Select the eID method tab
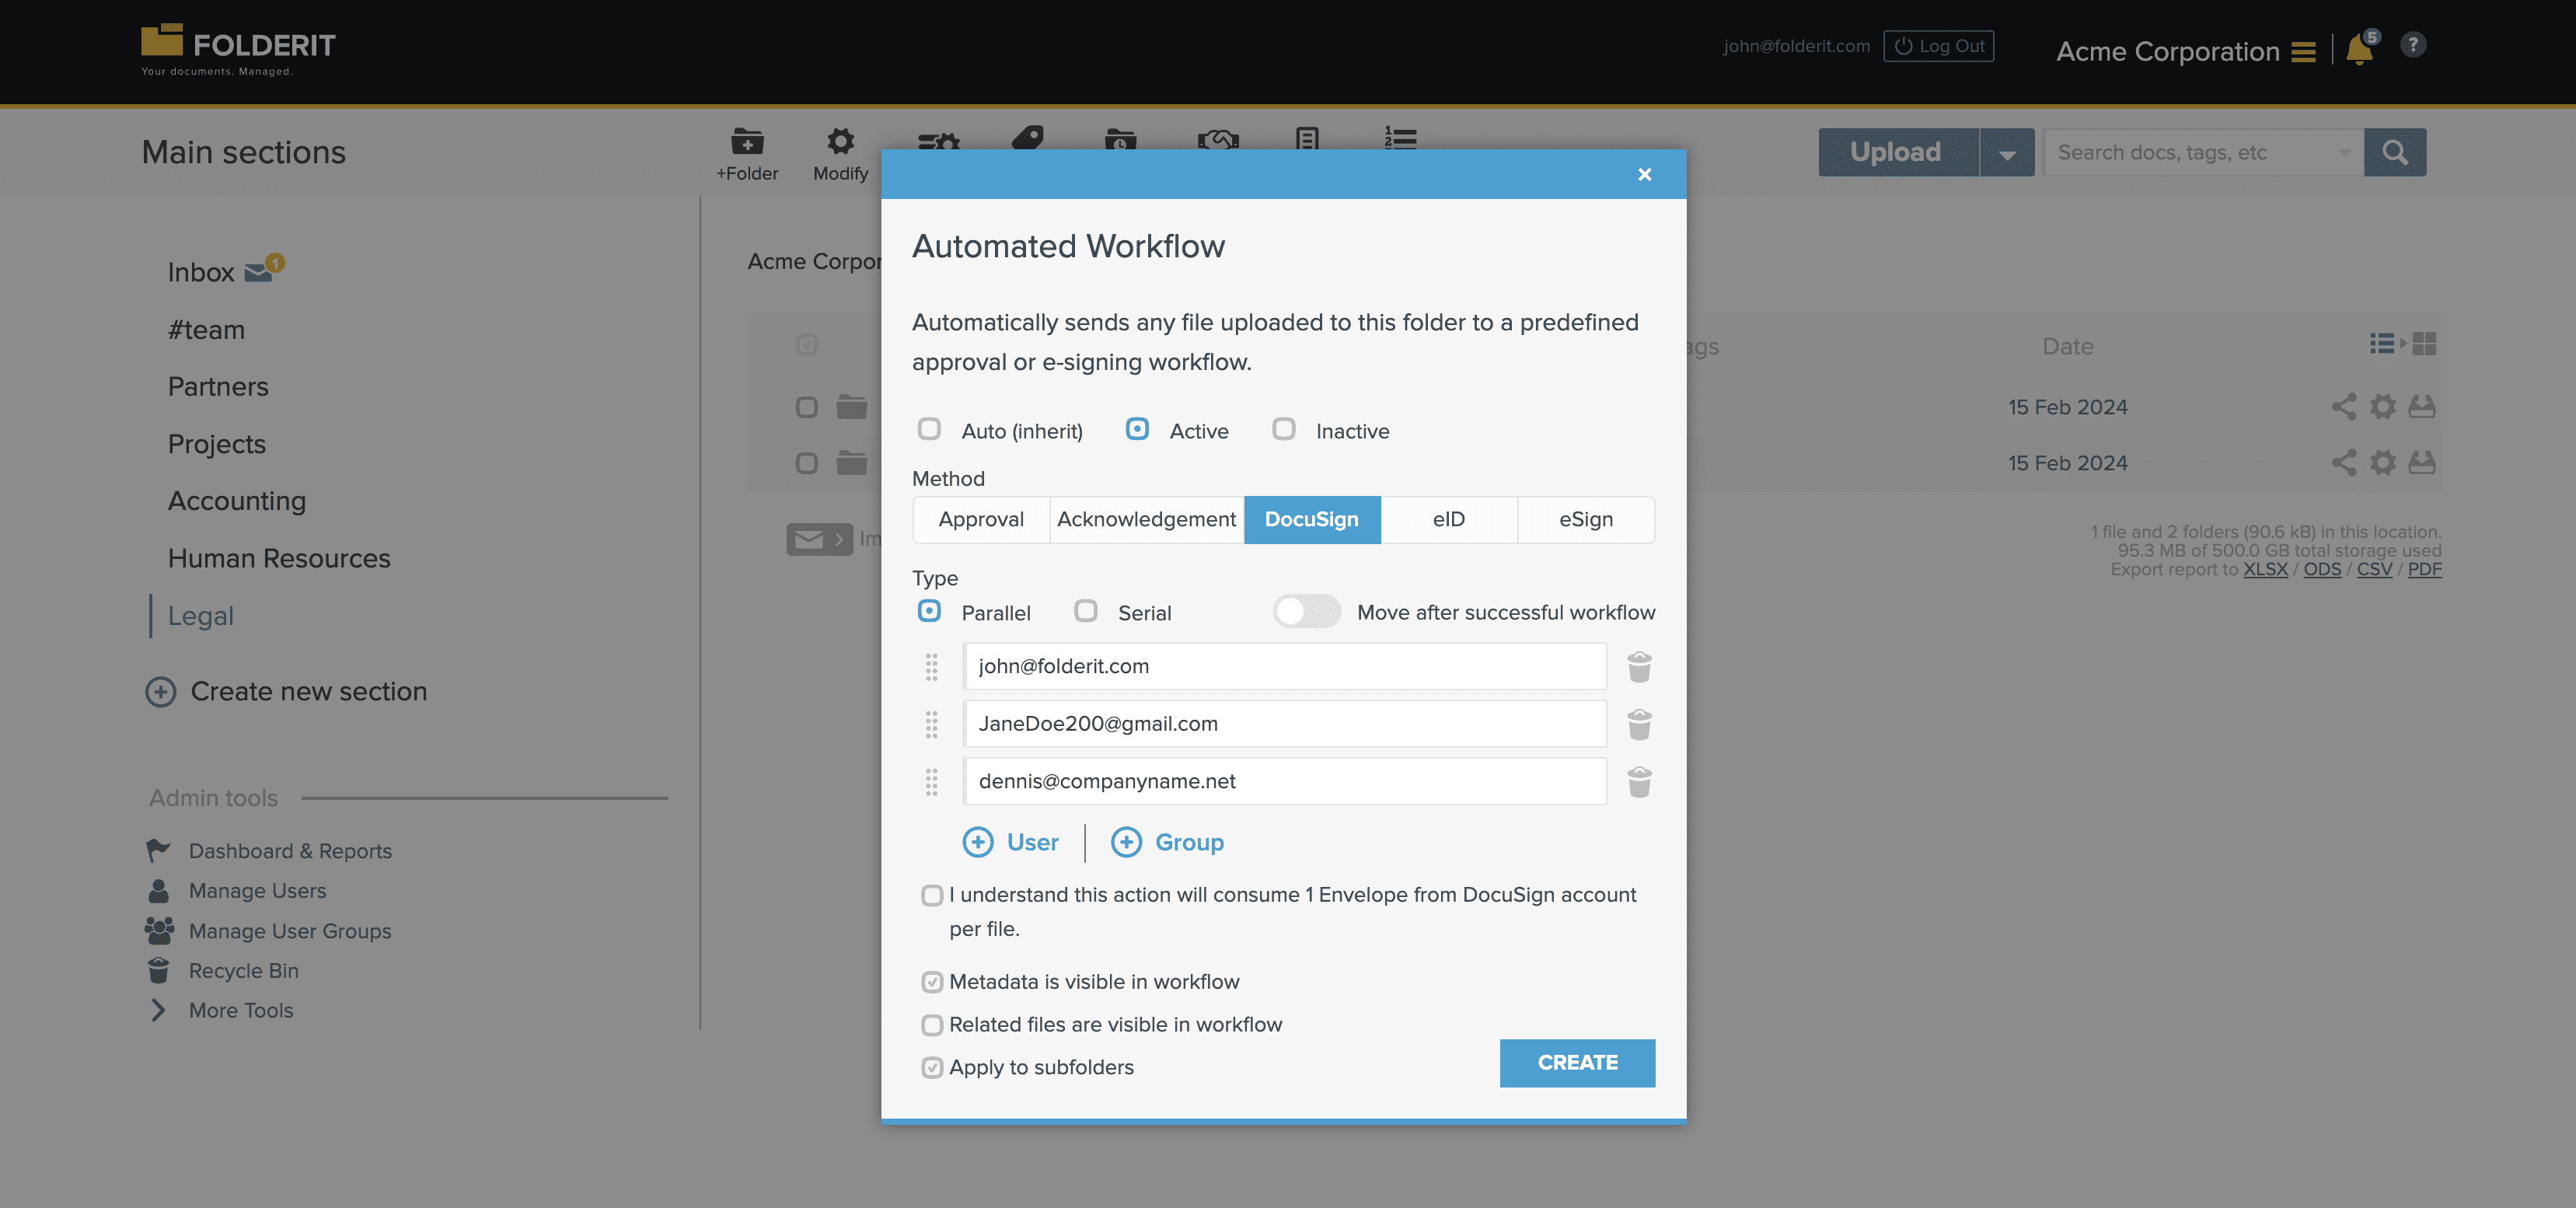 (x=1448, y=520)
